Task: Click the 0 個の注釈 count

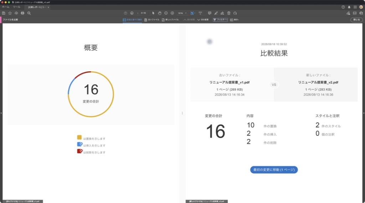Action: coord(325,134)
